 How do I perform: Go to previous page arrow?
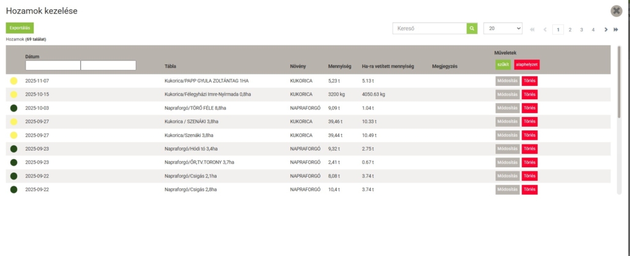[545, 29]
